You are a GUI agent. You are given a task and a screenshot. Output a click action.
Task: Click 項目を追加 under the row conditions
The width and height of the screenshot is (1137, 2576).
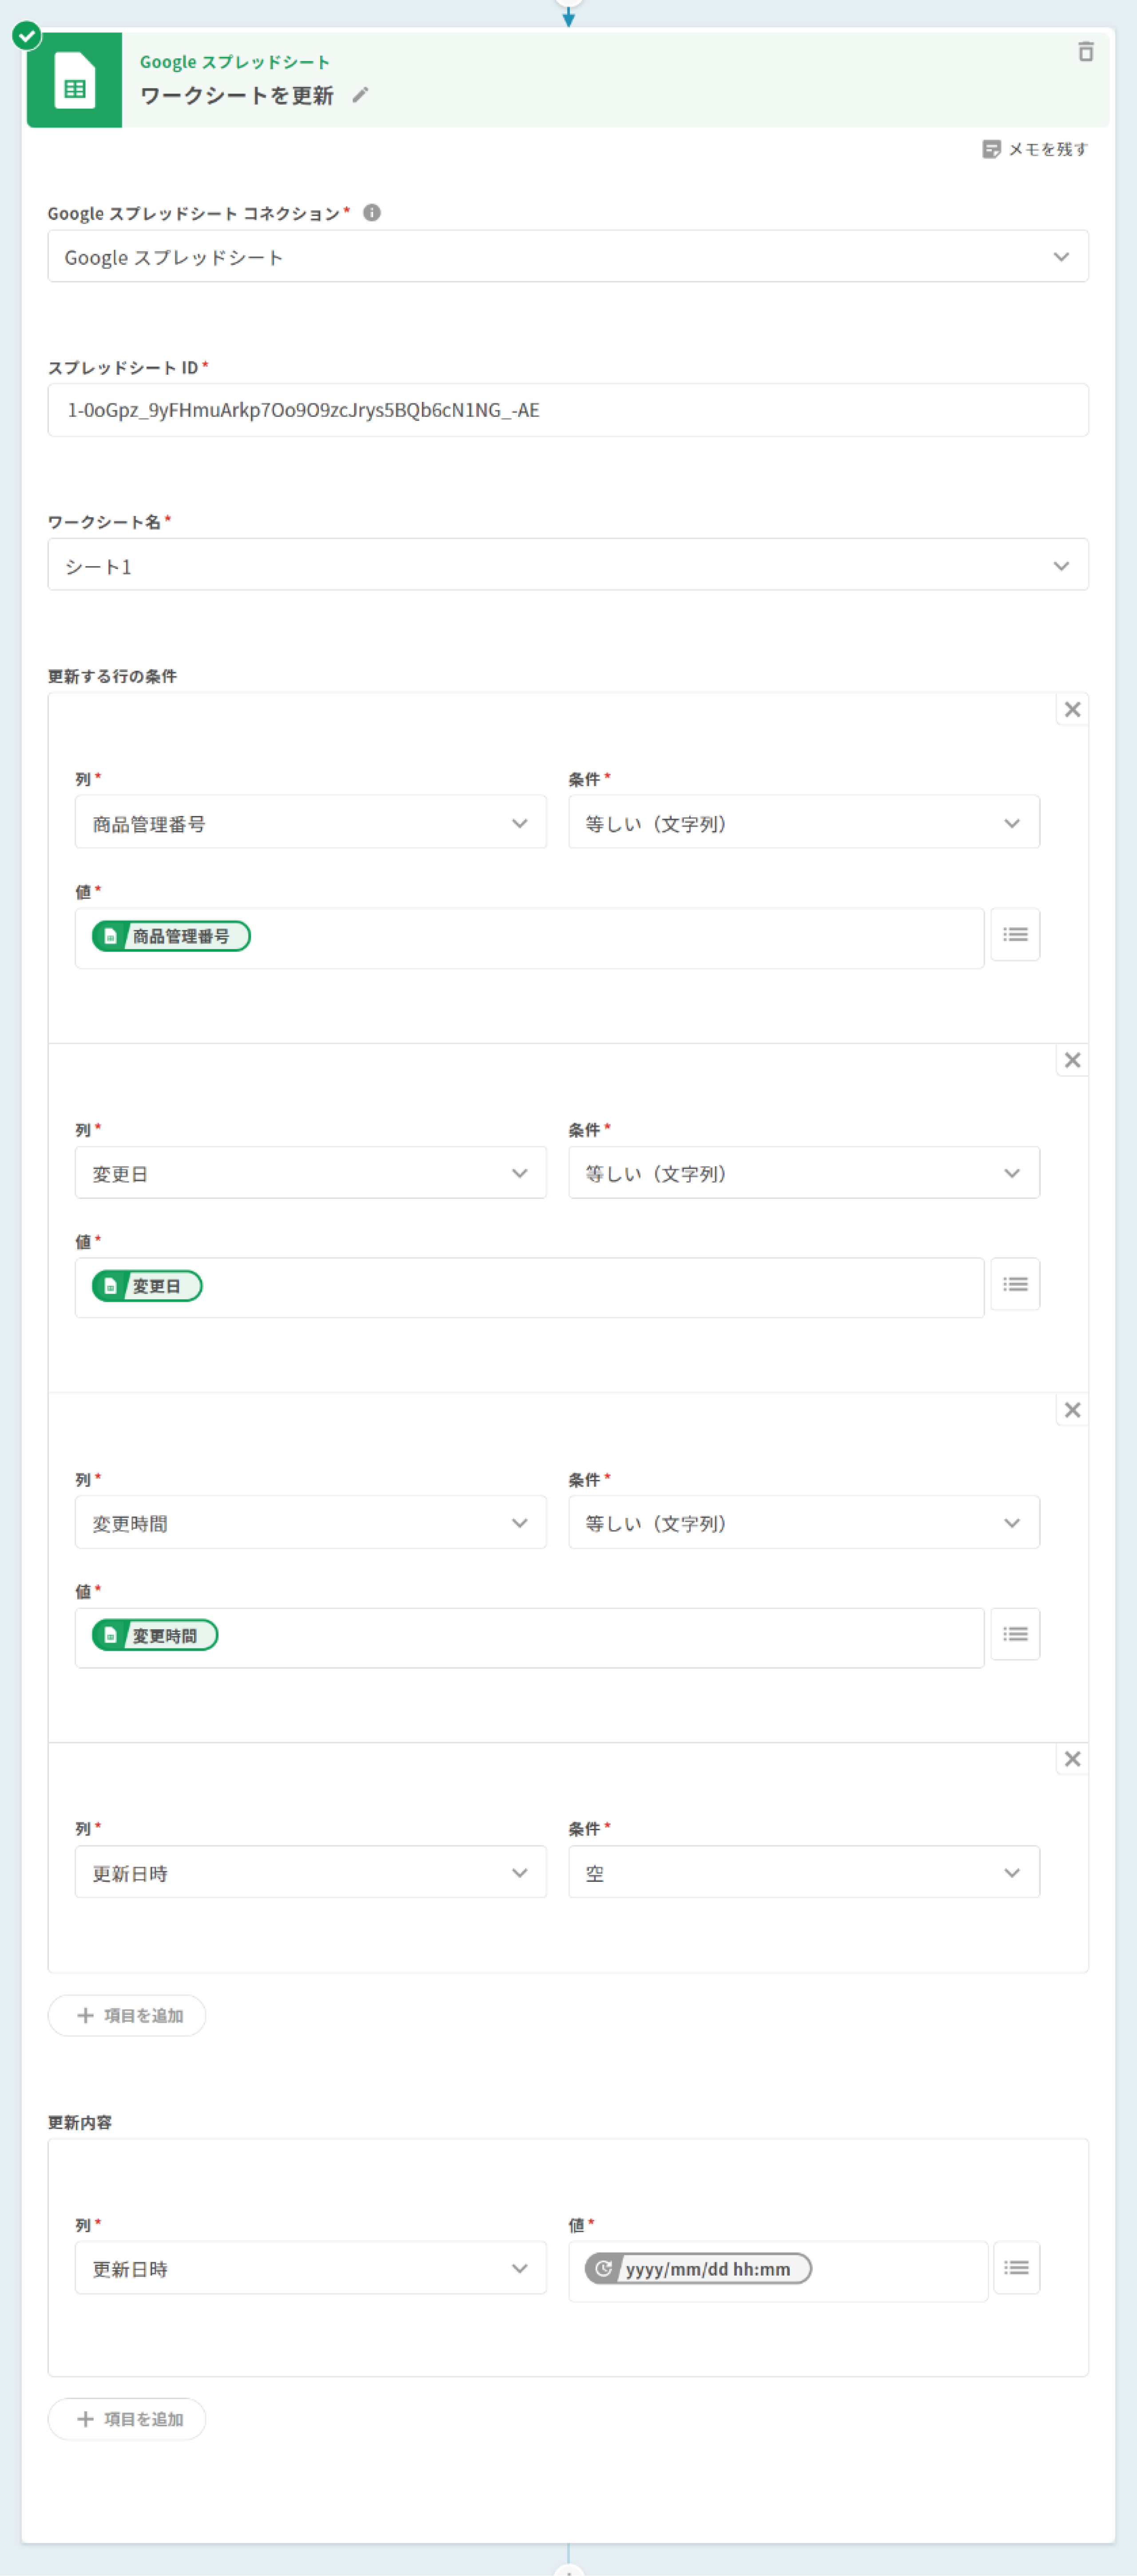tap(127, 2016)
